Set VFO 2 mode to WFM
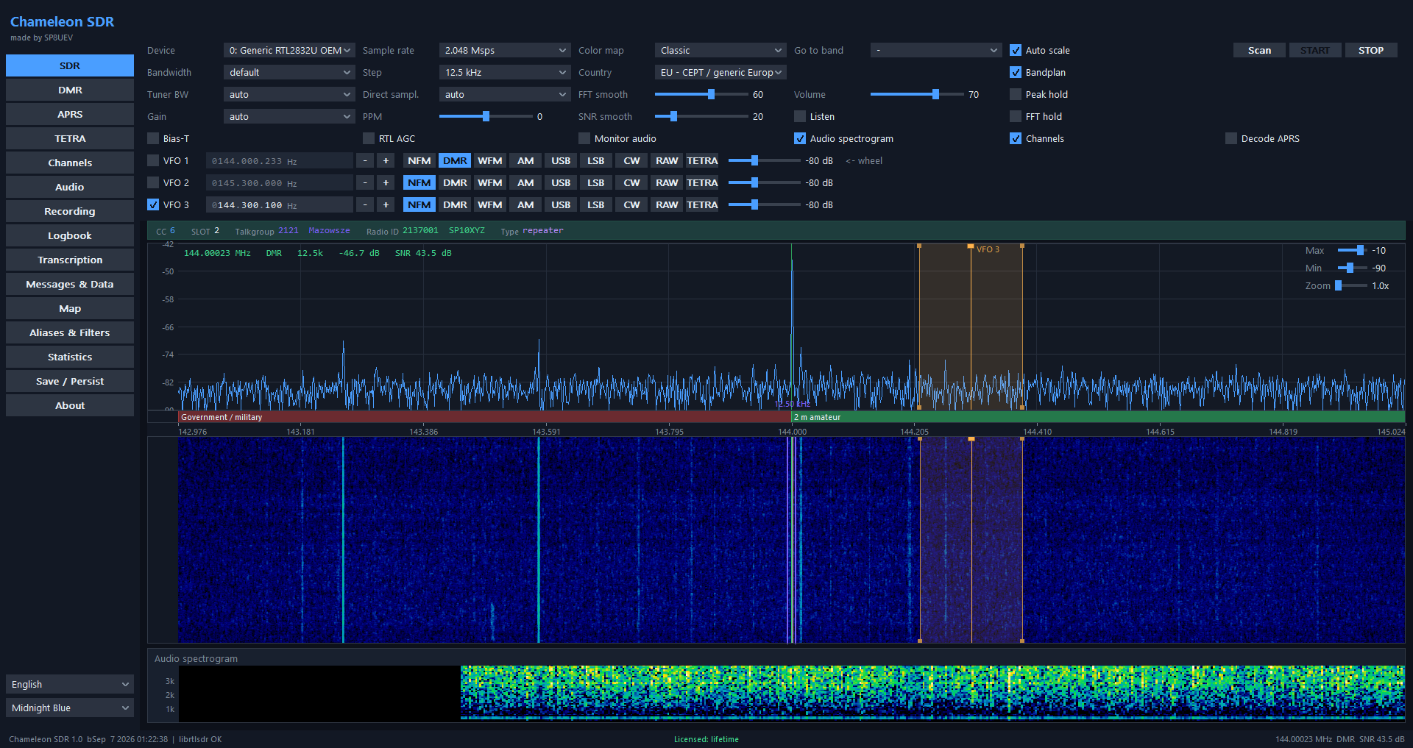Screen dimensions: 1413x748 click(x=490, y=182)
